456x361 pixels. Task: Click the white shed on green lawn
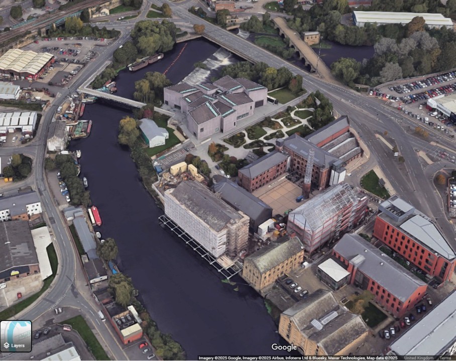(152, 132)
